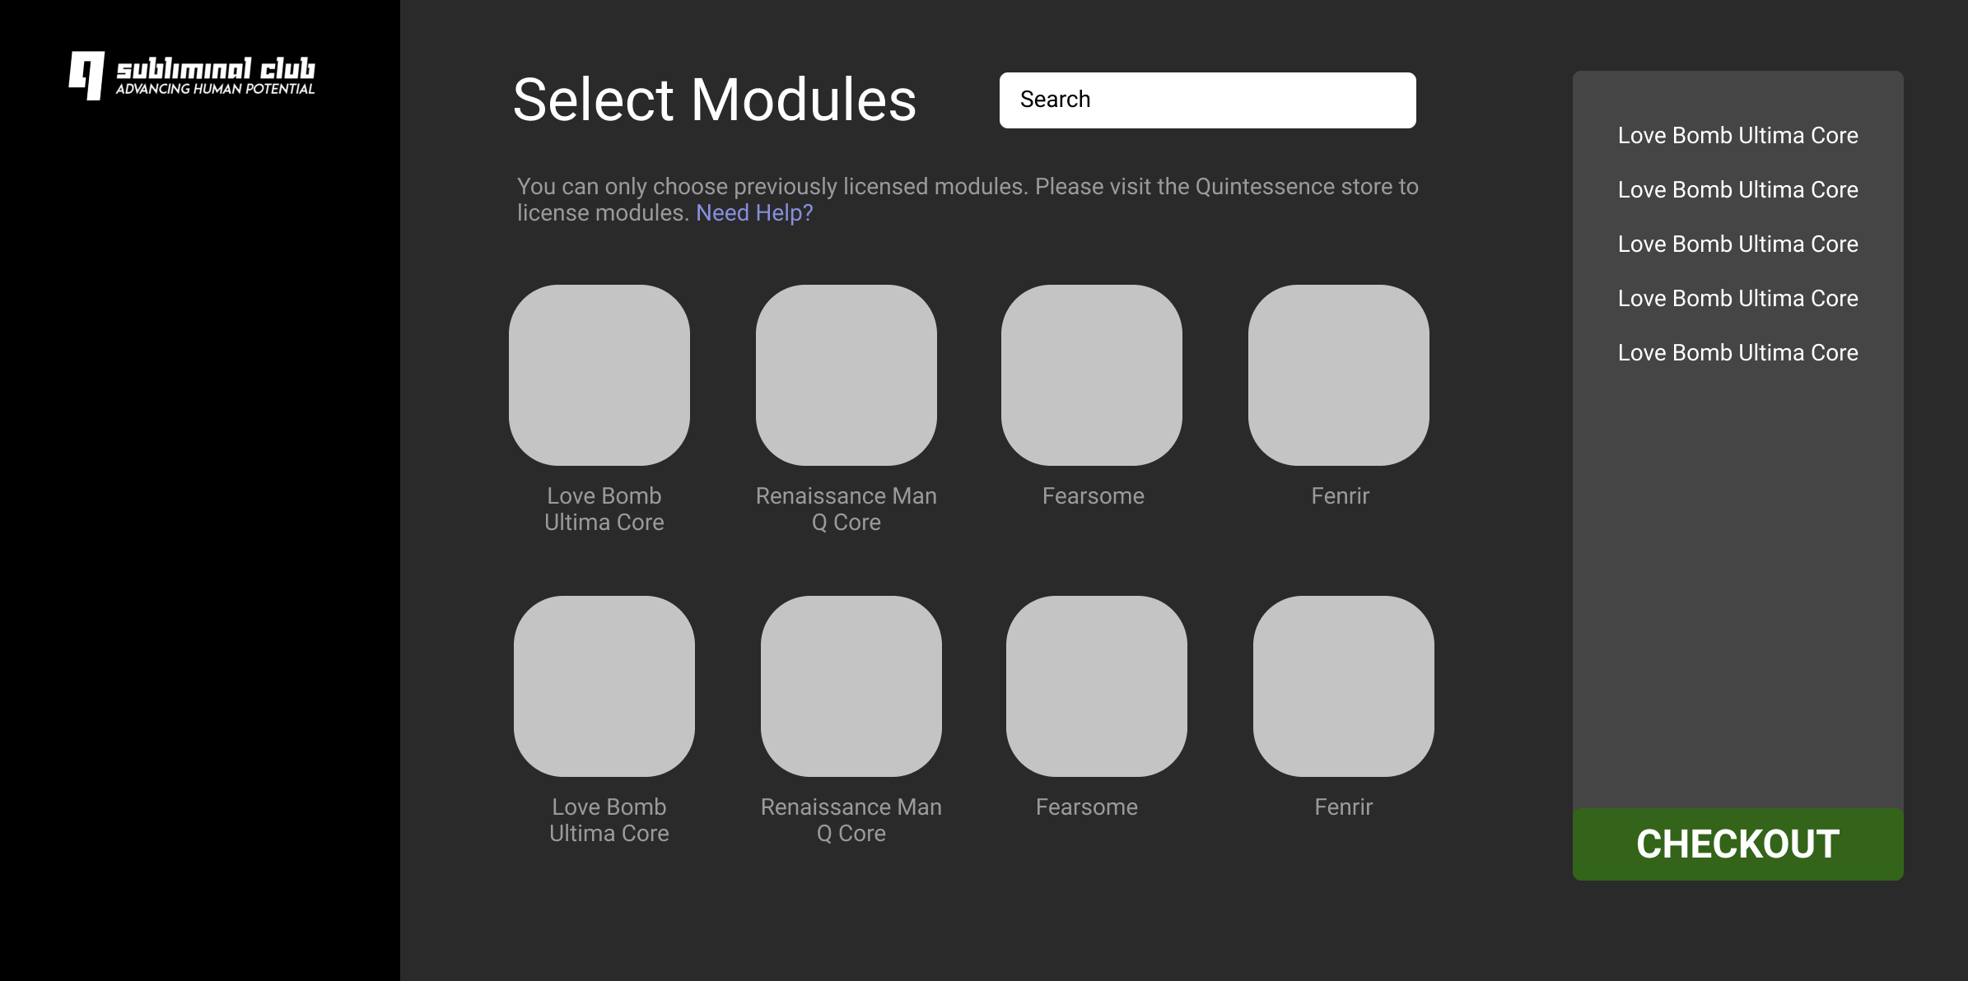Click the bottom-row Fearsome text label
The width and height of the screenshot is (1968, 981).
coord(1087,807)
